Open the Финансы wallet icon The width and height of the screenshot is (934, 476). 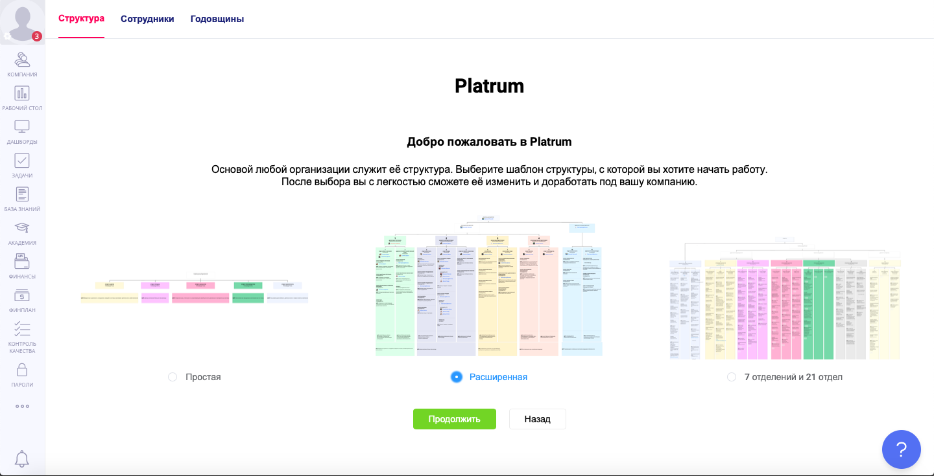click(22, 262)
